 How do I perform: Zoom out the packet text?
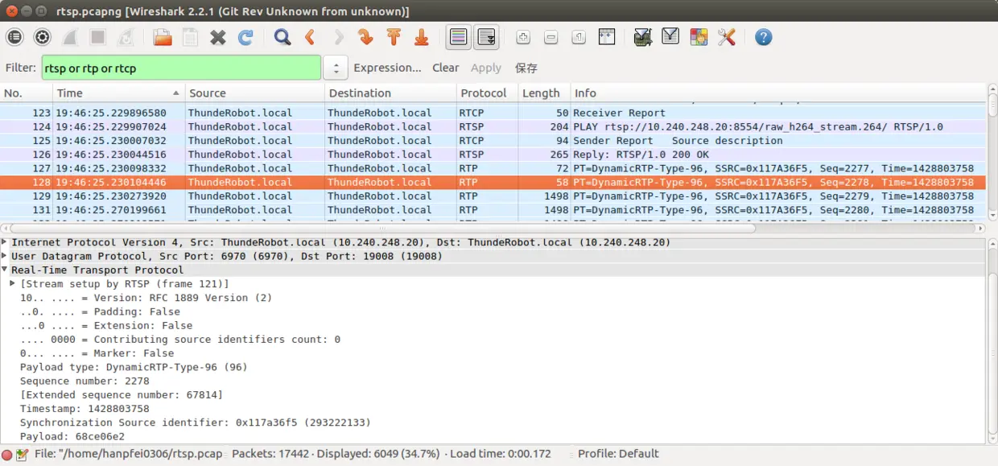click(x=551, y=37)
